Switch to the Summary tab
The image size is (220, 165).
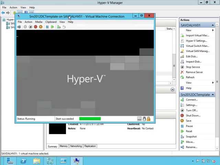pos(52,146)
